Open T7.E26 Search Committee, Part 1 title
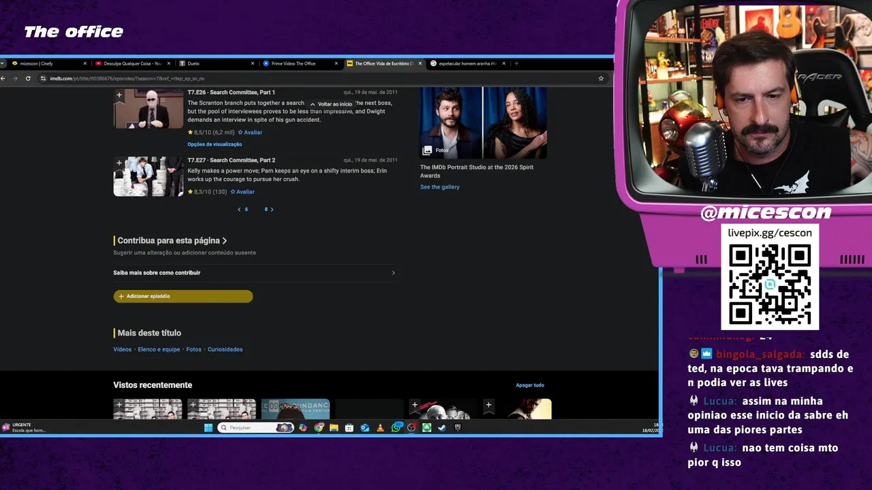This screenshot has height=490, width=872. pyautogui.click(x=231, y=92)
